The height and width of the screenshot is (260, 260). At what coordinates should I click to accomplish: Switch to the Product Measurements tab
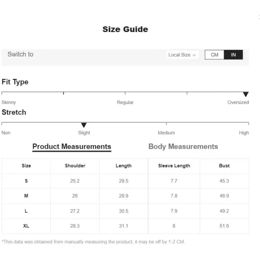pos(71,146)
